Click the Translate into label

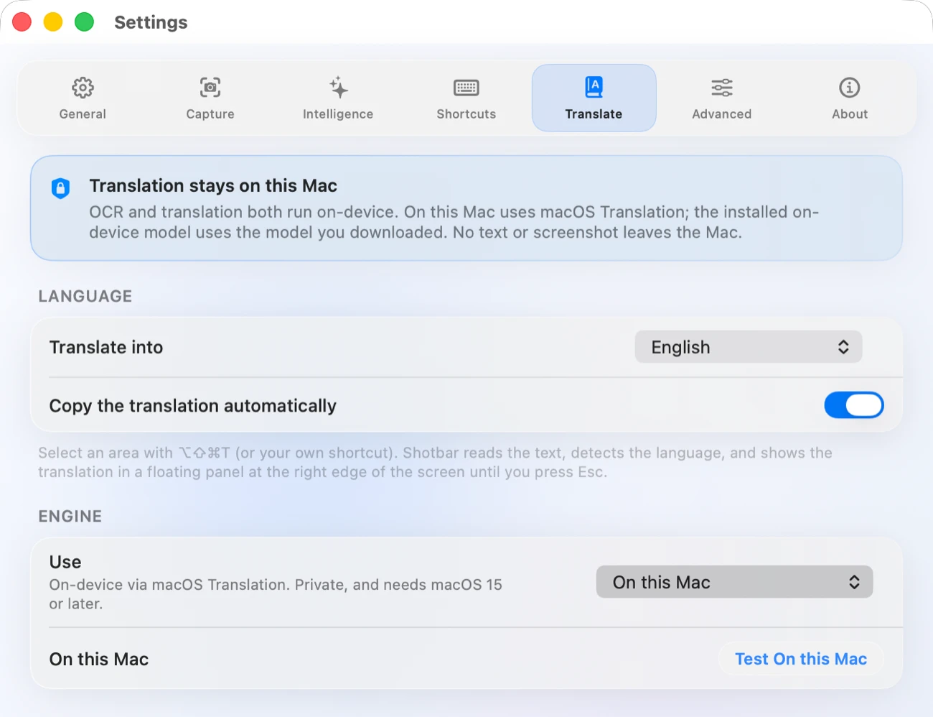106,348
